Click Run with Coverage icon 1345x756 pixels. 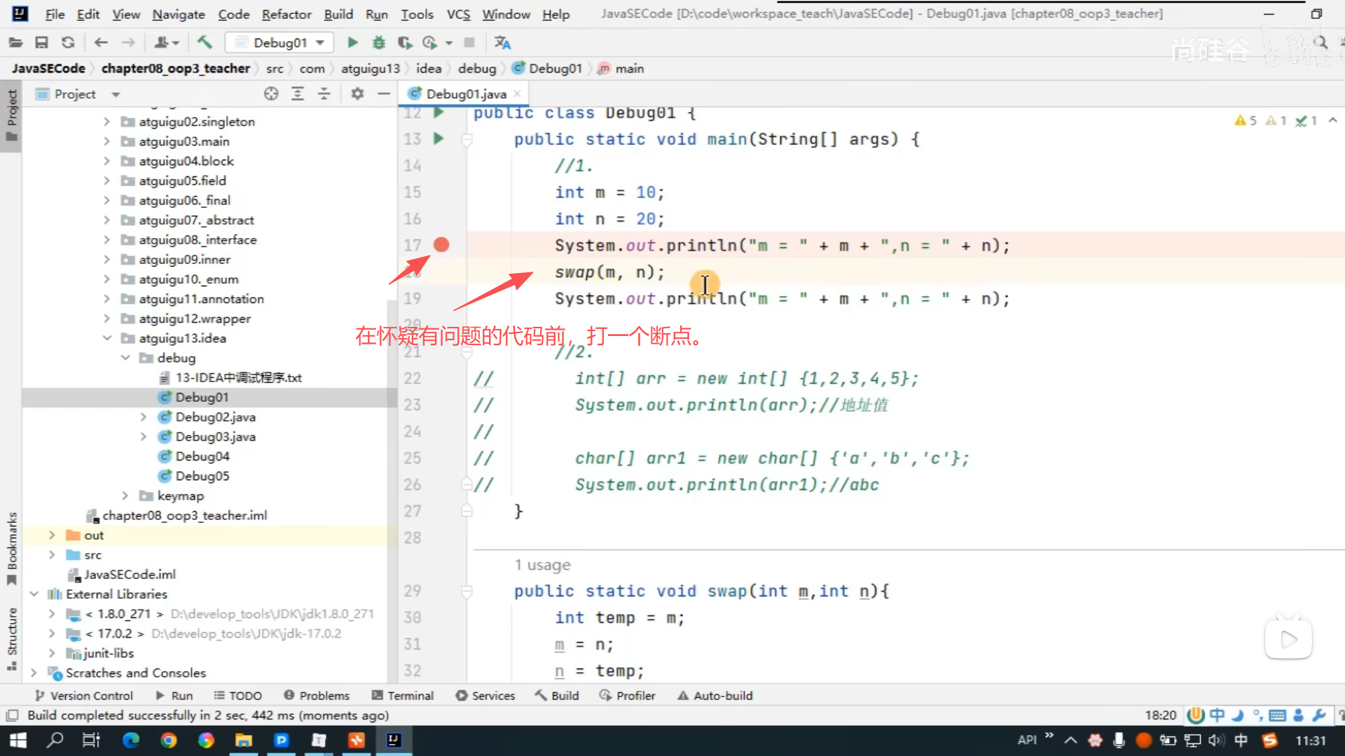coord(405,43)
